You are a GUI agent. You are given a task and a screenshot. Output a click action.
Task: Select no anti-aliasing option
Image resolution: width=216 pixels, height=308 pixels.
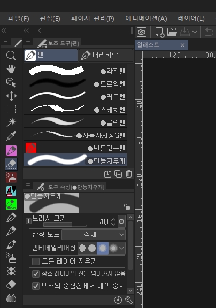coord(82,248)
